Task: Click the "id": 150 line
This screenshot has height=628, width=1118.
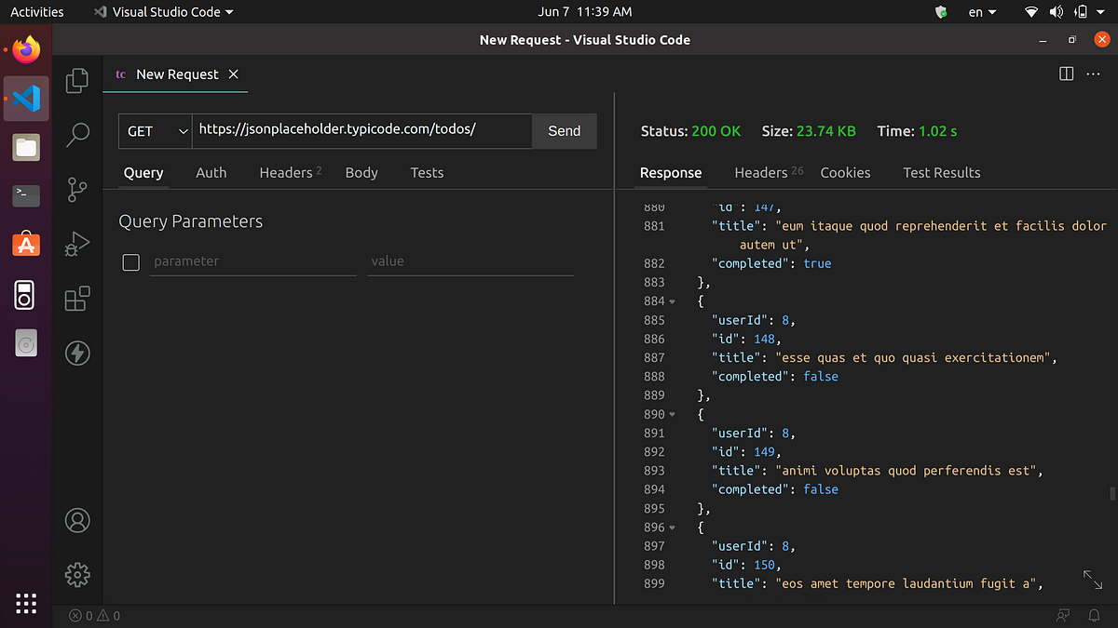Action: 746,565
